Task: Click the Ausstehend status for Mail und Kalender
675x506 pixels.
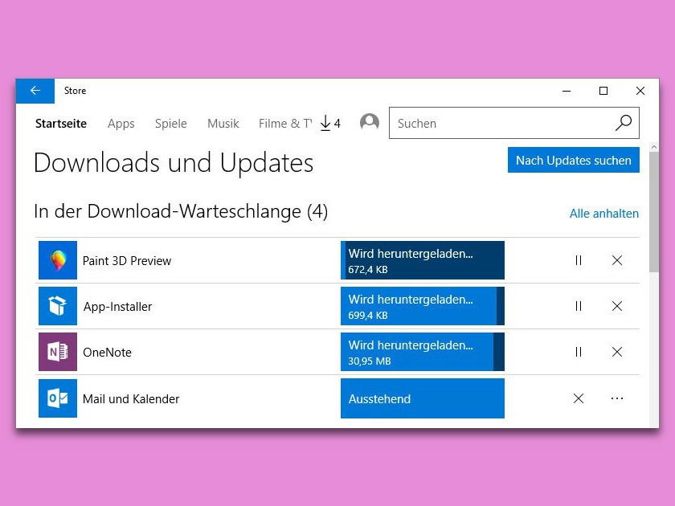Action: click(423, 398)
